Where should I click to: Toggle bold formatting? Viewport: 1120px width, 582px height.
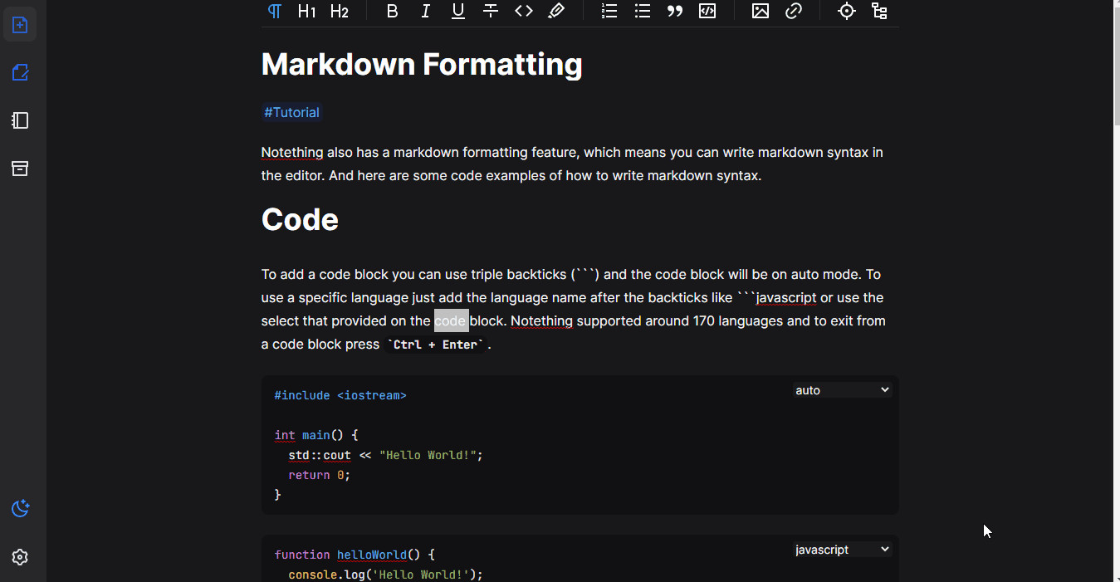pyautogui.click(x=393, y=11)
